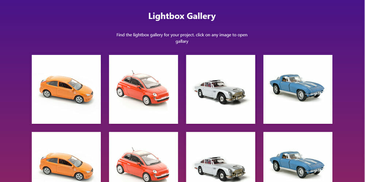Click the word 'gallary' in the description
Image resolution: width=365 pixels, height=182 pixels.
click(x=182, y=42)
